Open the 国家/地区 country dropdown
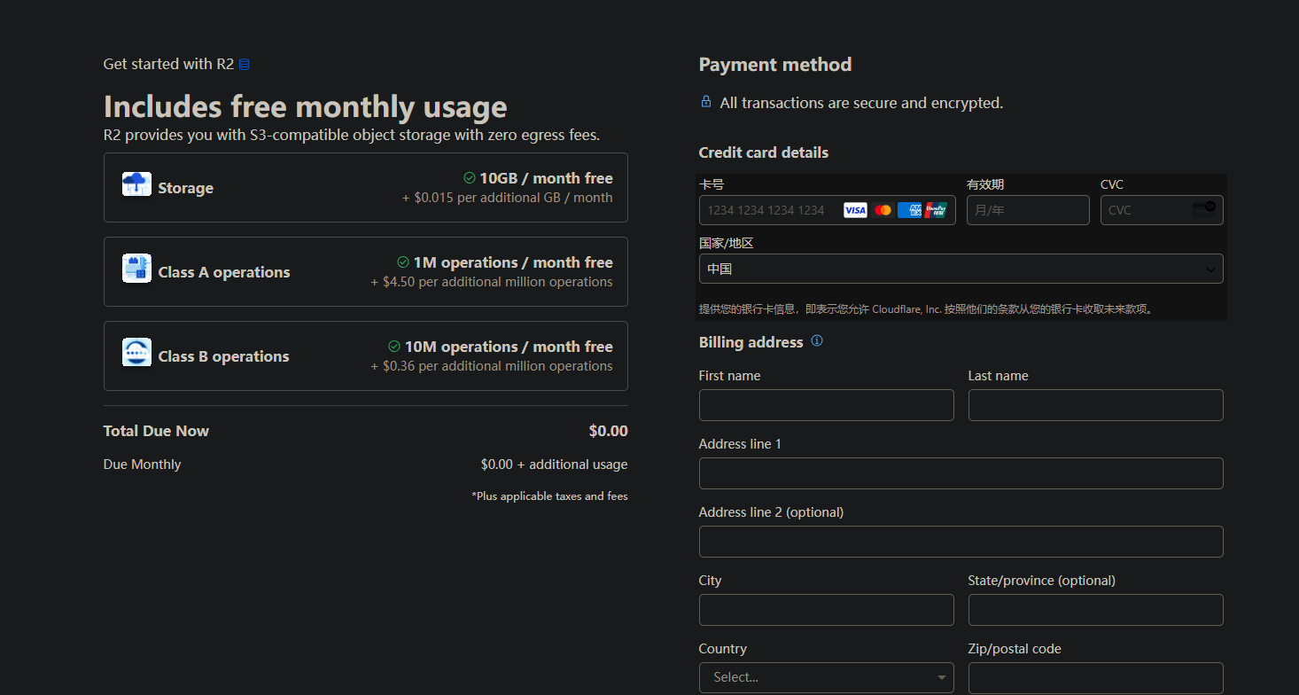 click(x=961, y=269)
